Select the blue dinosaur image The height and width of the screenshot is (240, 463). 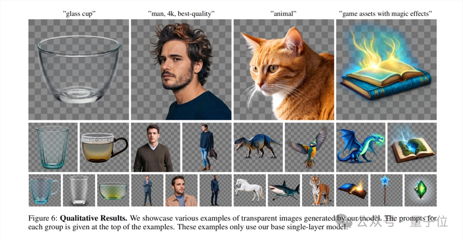tap(258, 147)
